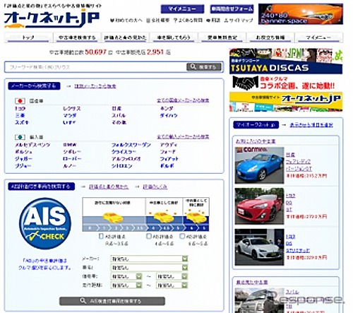Open the blue Nissan Fairlady Z car thumbnail
353x313 pixels.
point(259,165)
